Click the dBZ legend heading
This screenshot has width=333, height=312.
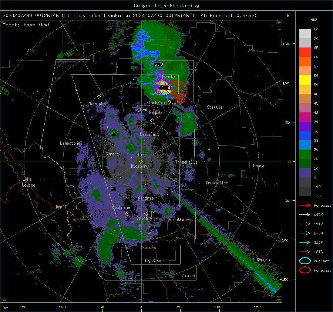coord(314,20)
